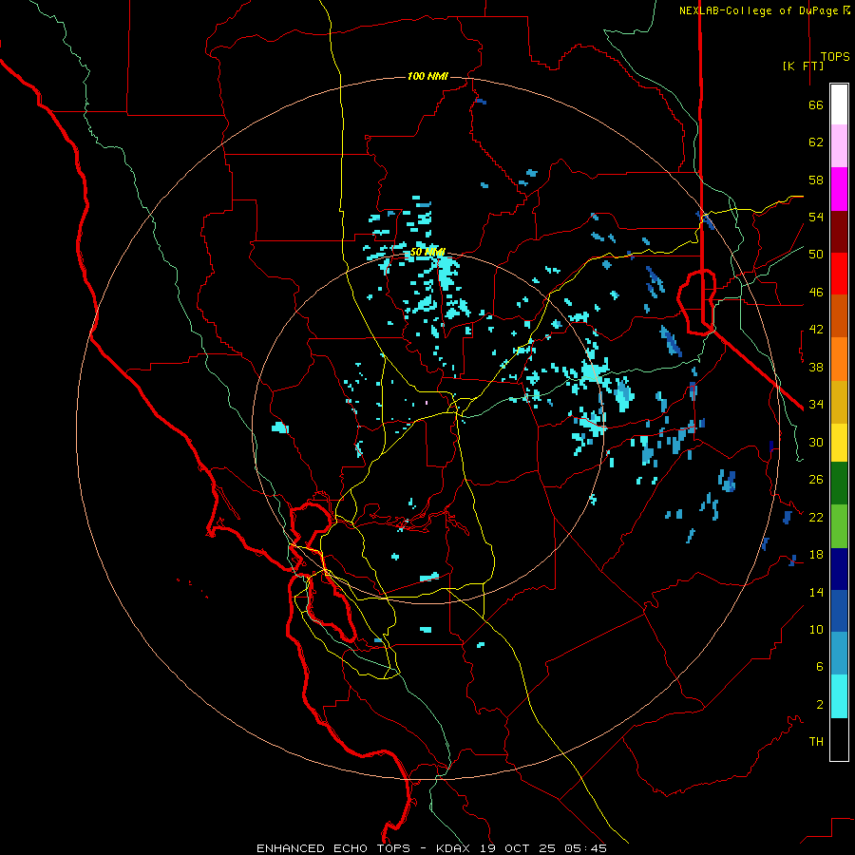The width and height of the screenshot is (855, 855).
Task: Click the light green legend swatch
Action: click(x=839, y=526)
